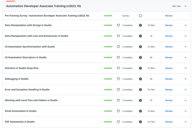192x128 pixels.
Task: Expand Debugging in Studio row
Action: click(186, 79)
